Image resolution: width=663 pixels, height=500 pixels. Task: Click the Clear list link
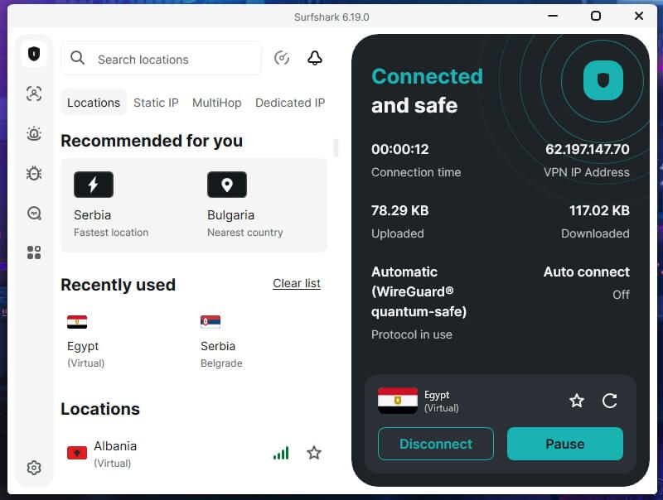coord(297,283)
